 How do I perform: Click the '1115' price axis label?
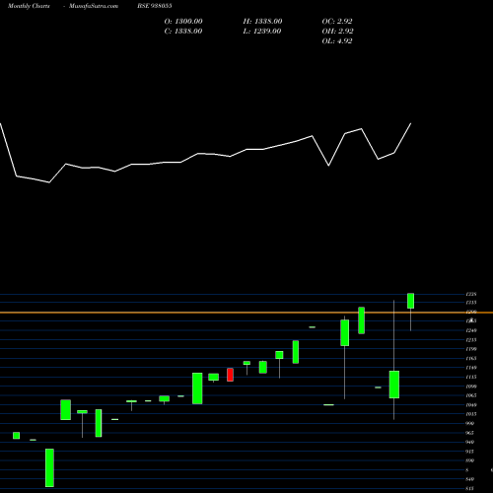[x=471, y=377]
